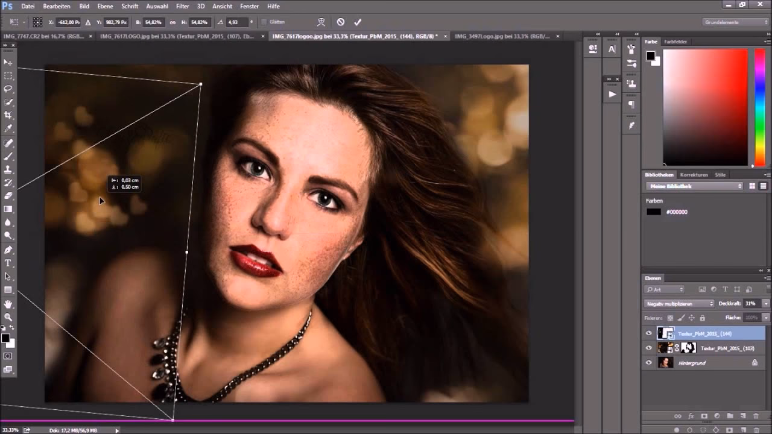The height and width of the screenshot is (434, 772).
Task: Toggle visibility of layer Textur_PbM_2015_ (103)
Action: coord(649,348)
